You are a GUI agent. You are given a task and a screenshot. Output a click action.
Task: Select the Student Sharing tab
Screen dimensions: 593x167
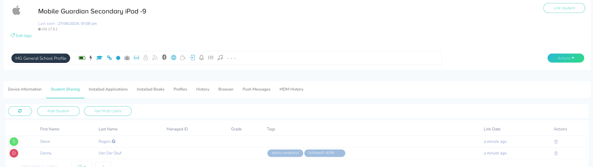[65, 89]
